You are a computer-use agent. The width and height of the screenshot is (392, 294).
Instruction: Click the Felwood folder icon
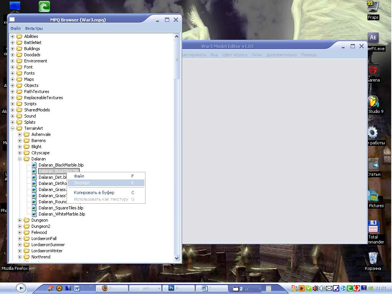tap(26, 232)
